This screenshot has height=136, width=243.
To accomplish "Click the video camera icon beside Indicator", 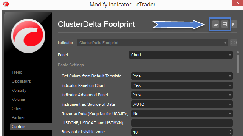I will tap(234, 43).
